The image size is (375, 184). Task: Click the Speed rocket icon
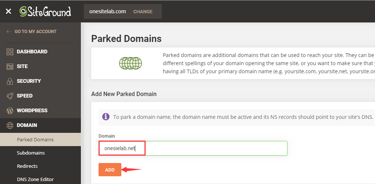point(10,96)
